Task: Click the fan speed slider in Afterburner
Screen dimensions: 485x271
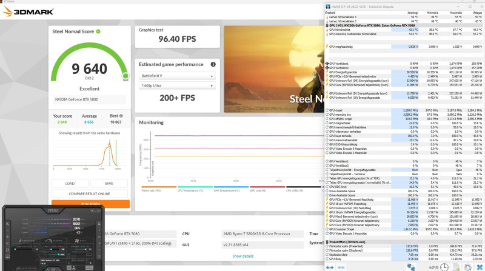Action: coord(76,263)
